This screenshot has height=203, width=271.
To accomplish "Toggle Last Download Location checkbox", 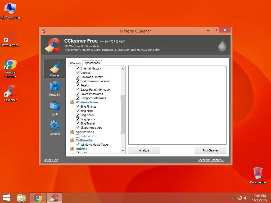I will (78, 81).
